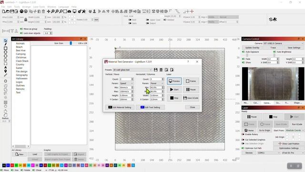Viewport: 305px width, 172px height.
Task: Click the pan/move view crosshair icon
Action: [49, 11]
